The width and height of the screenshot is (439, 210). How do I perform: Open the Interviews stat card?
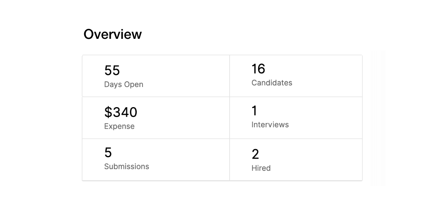tap(296, 118)
